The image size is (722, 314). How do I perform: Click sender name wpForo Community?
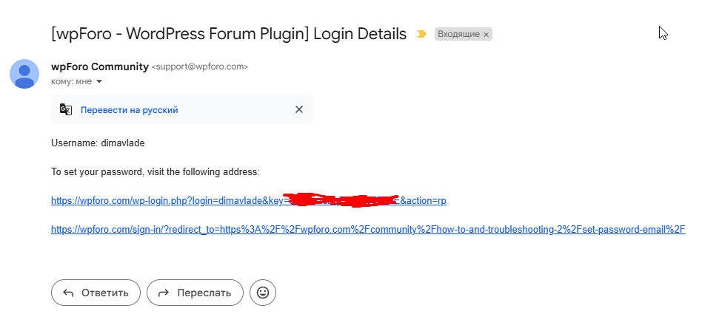100,66
